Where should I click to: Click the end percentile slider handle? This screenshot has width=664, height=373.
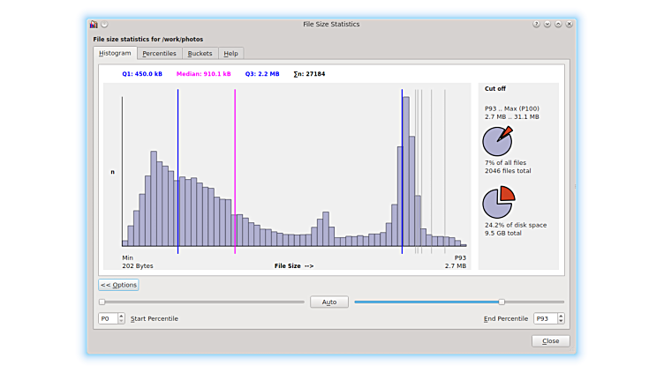point(502,302)
